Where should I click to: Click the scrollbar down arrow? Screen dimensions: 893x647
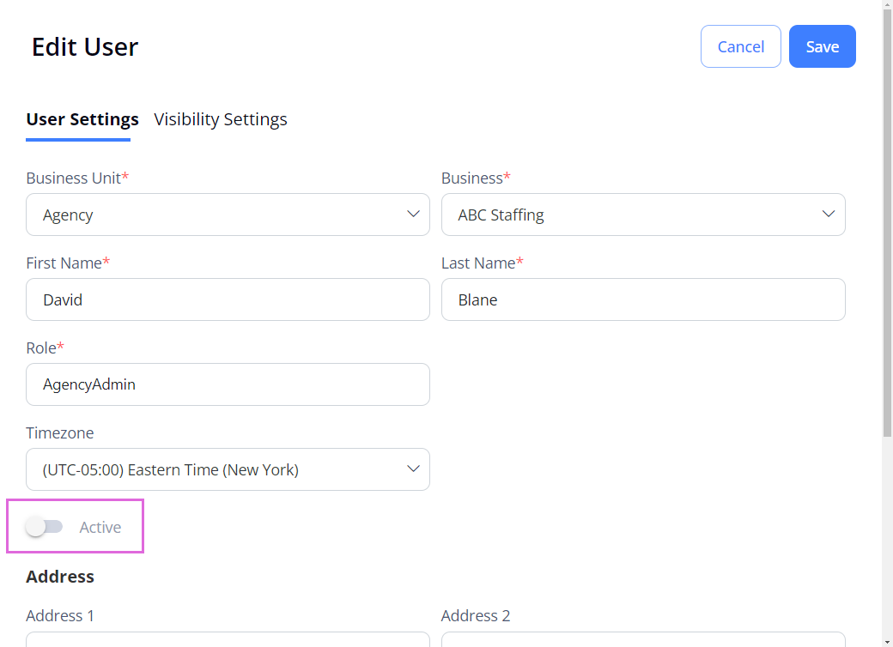887,642
